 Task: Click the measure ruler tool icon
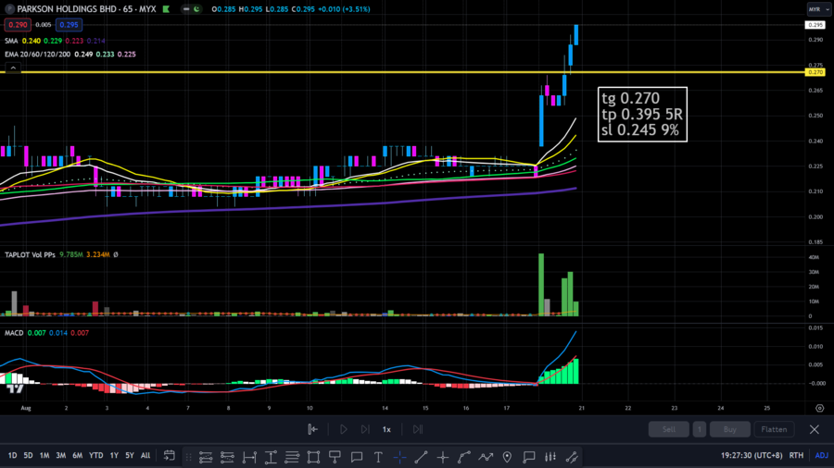[572, 457]
